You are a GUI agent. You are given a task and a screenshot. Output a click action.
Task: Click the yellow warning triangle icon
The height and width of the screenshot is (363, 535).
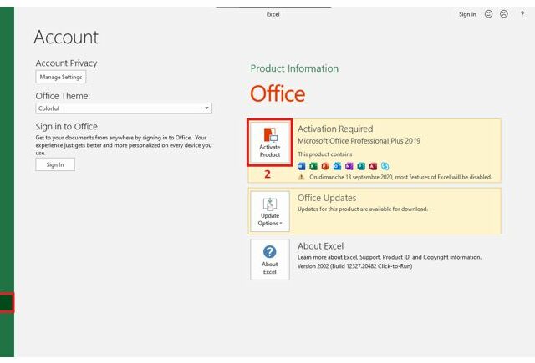(302, 177)
